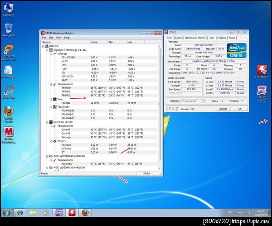Viewport: 272px width, 226px height.
Task: Switch to the Memory tab in CPU-Z
Action: 202,38
